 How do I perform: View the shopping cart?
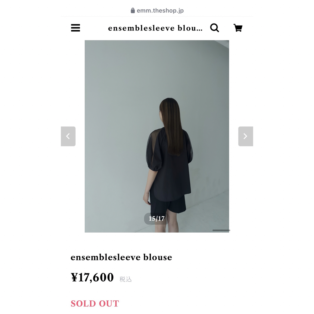[x=238, y=28]
